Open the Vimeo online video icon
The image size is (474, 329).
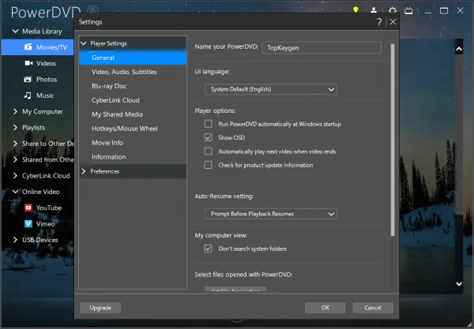[x=28, y=223]
